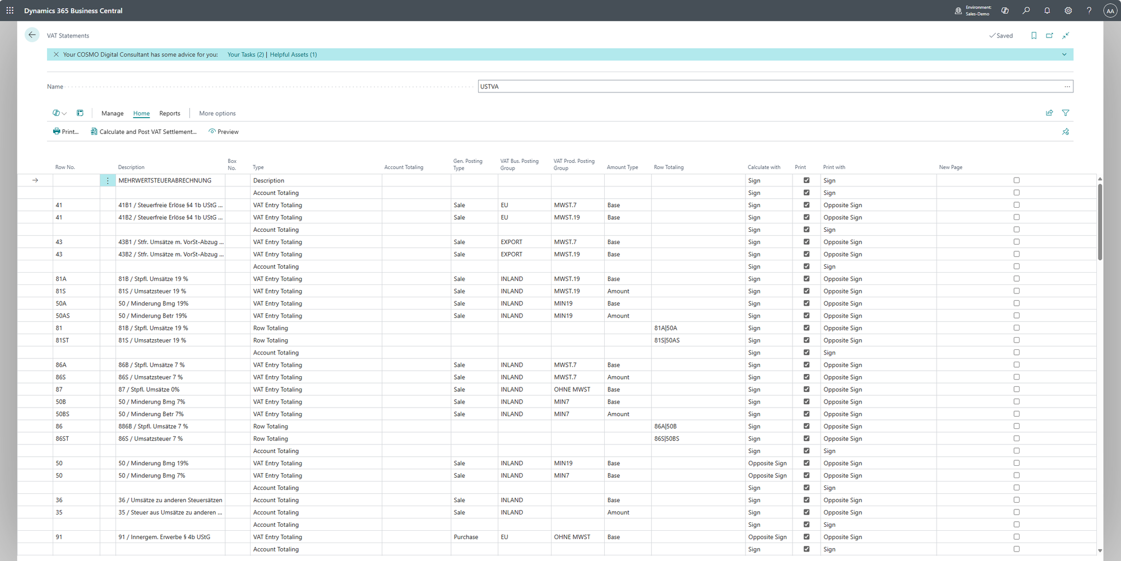Open the Copilot dropdown in the action bar
This screenshot has height=561, width=1121.
coord(59,113)
